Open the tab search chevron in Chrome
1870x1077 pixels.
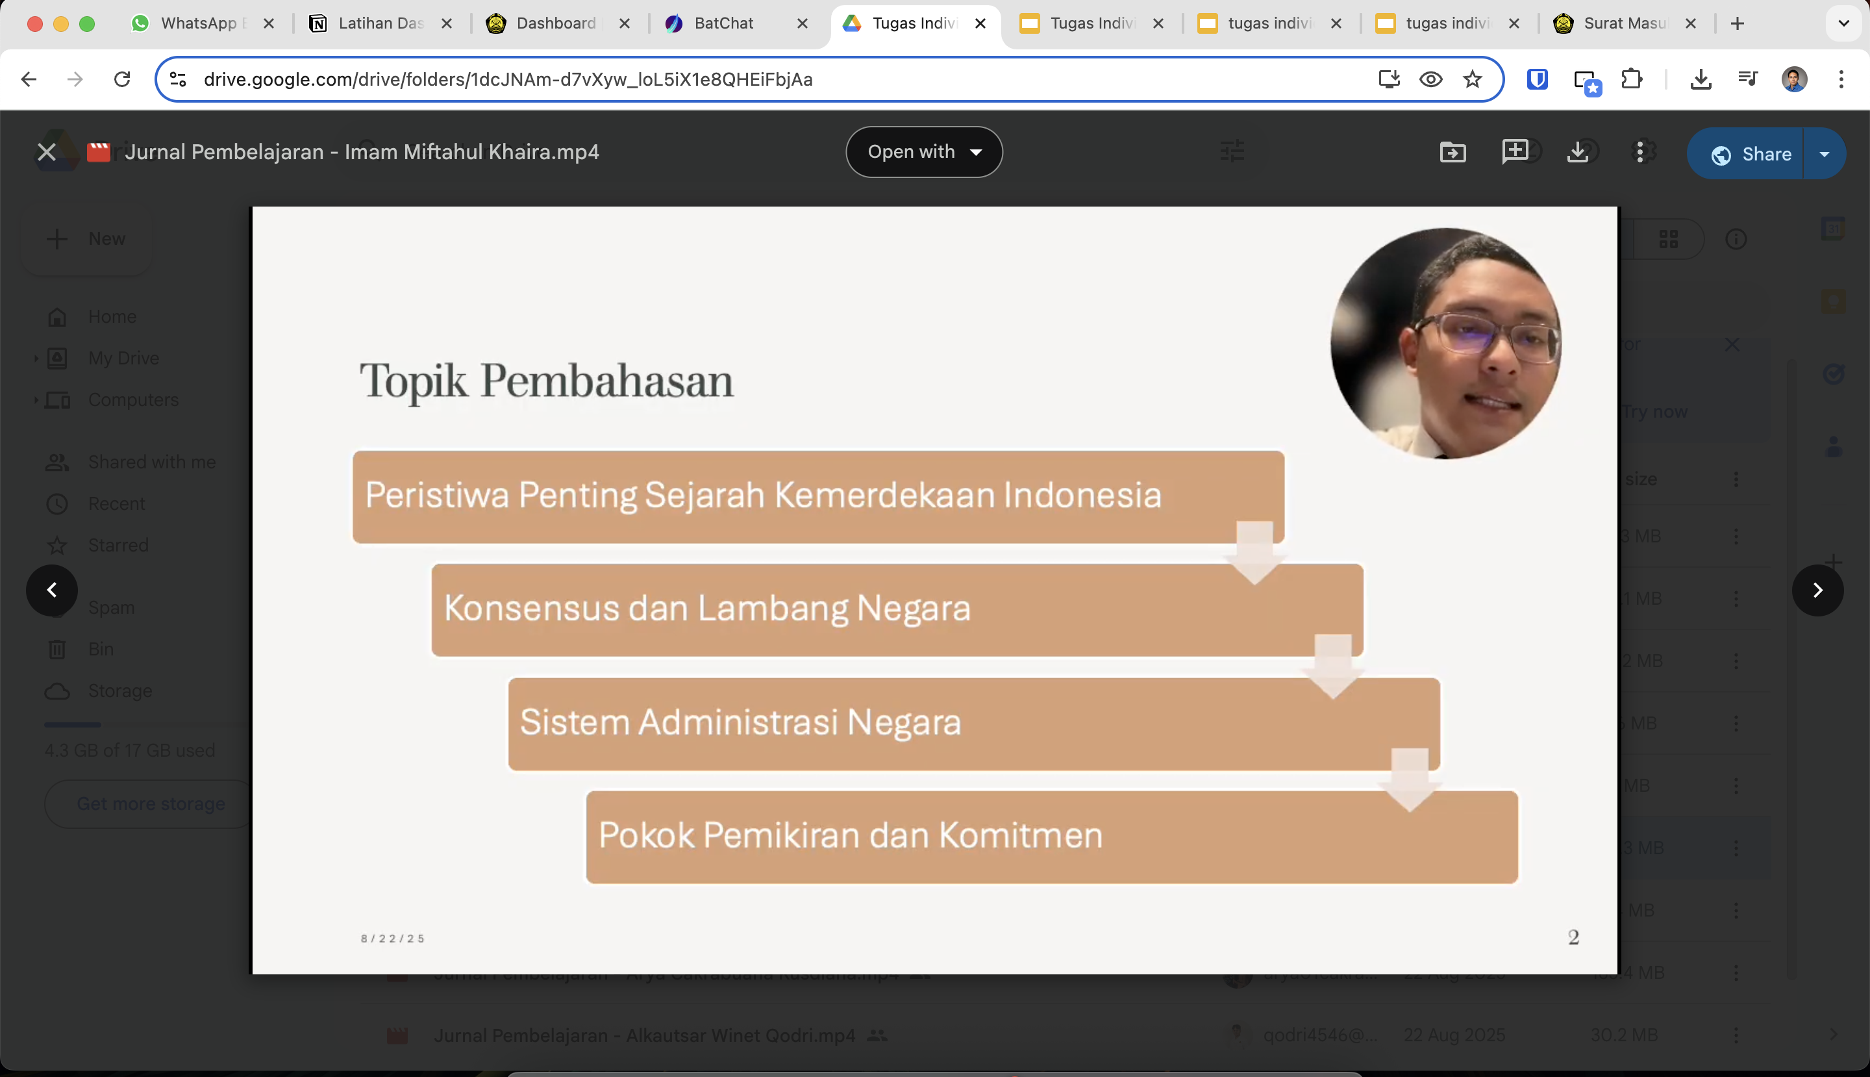click(1843, 23)
